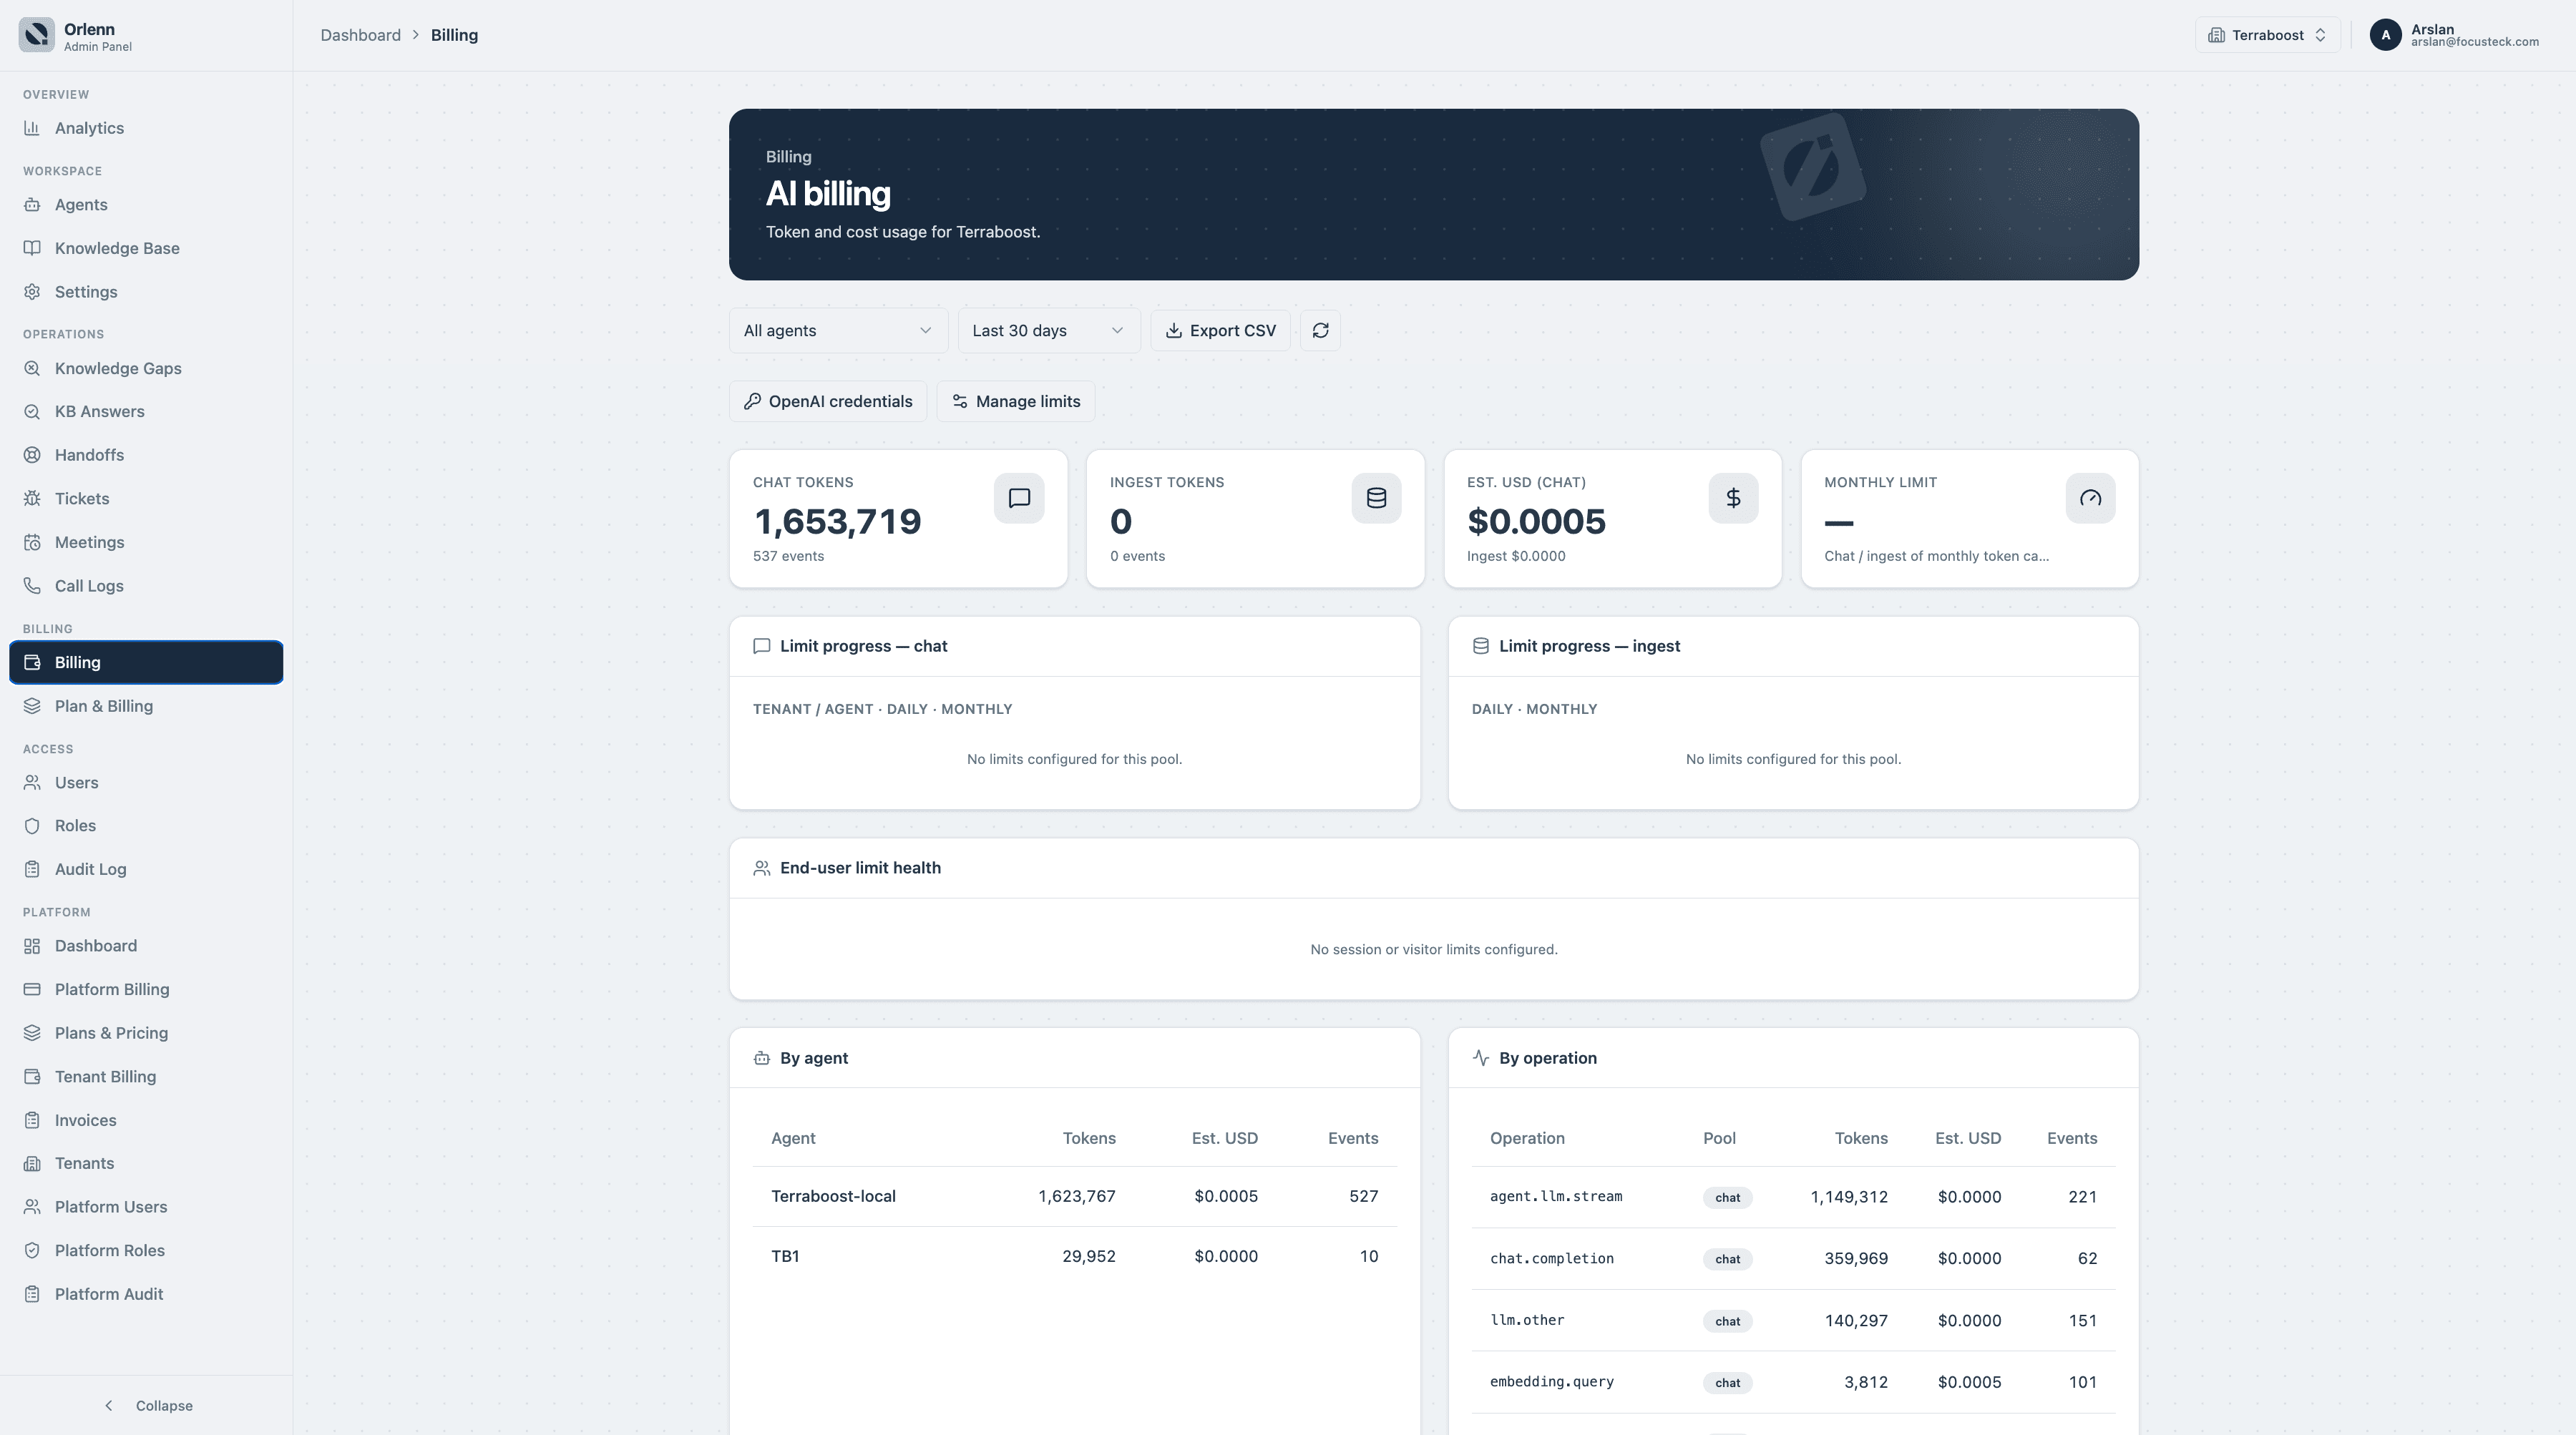Image resolution: width=2576 pixels, height=1435 pixels.
Task: Go to Agents in the sidebar
Action: point(146,205)
